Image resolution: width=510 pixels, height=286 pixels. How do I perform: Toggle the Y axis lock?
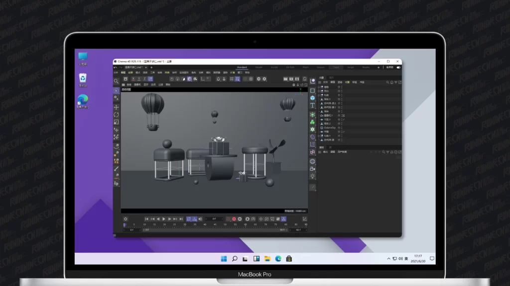click(x=138, y=78)
